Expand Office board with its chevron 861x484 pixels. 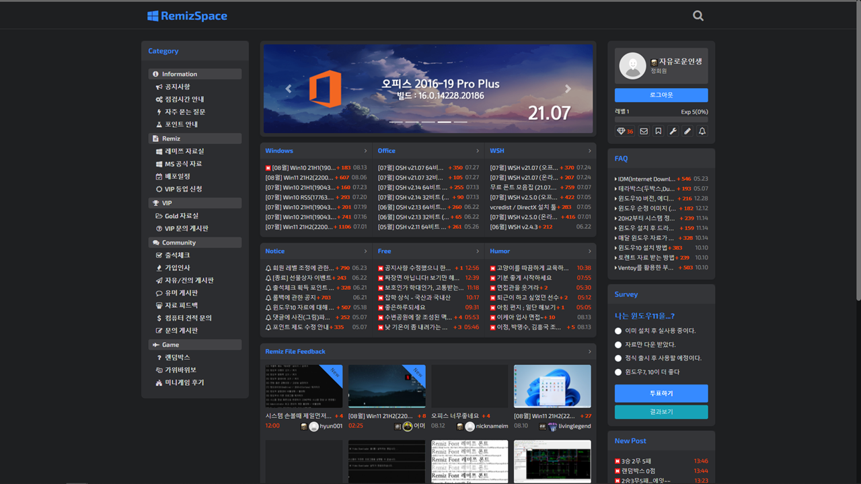tap(478, 151)
